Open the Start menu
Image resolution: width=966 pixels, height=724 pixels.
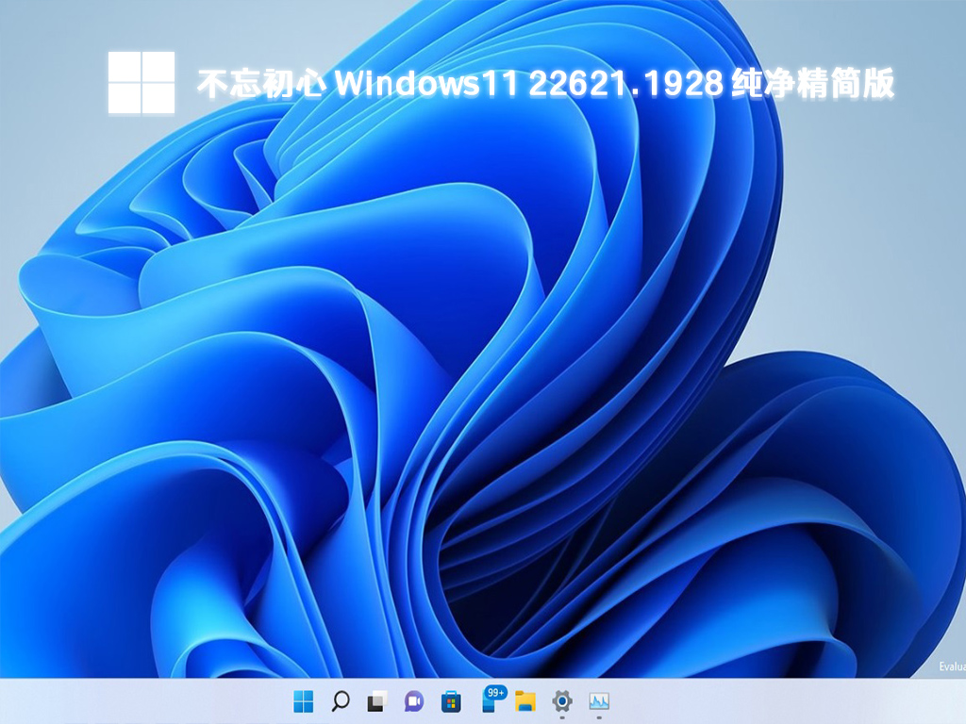click(x=304, y=701)
